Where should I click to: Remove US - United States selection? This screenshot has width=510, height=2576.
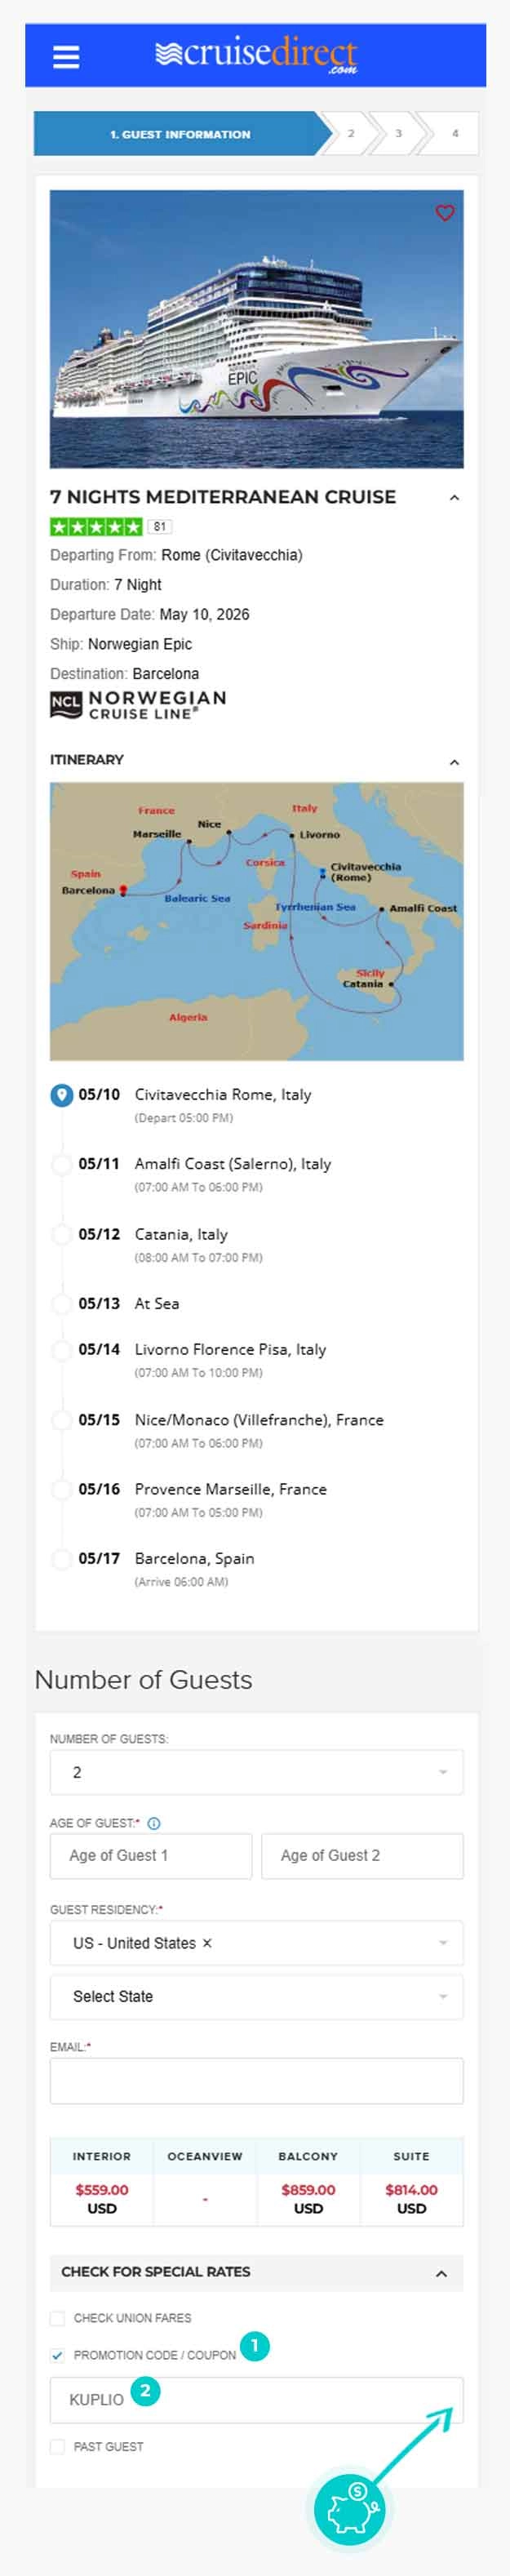(x=207, y=1943)
